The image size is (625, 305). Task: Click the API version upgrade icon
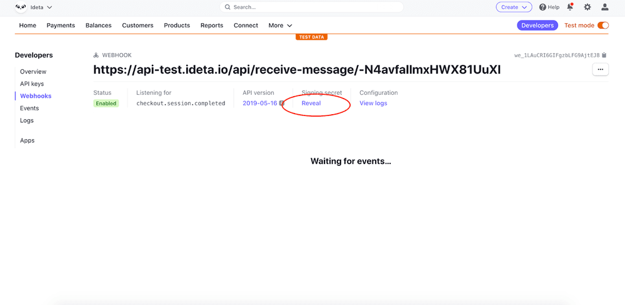(x=281, y=104)
